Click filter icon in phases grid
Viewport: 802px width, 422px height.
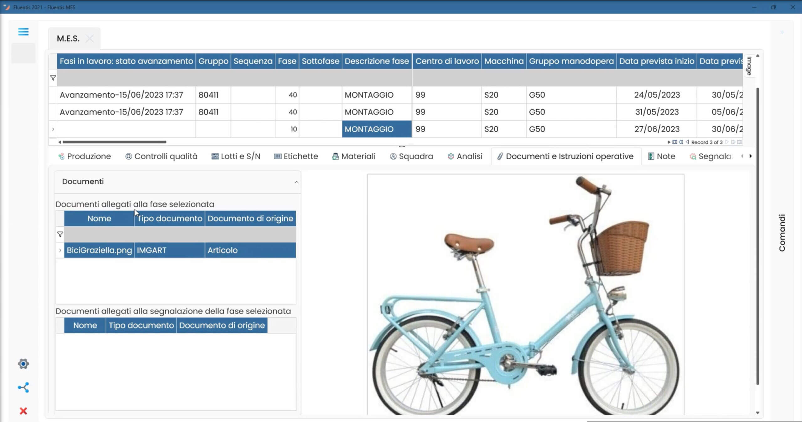[53, 78]
